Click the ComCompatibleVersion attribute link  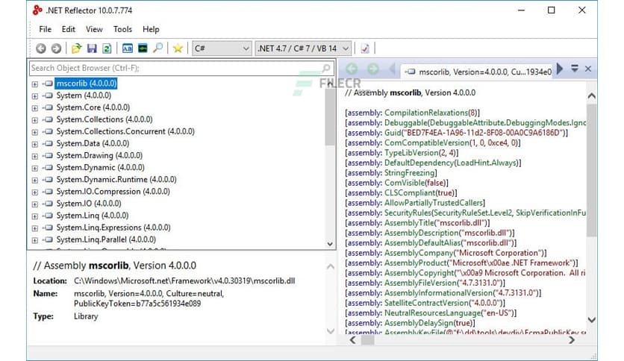427,142
